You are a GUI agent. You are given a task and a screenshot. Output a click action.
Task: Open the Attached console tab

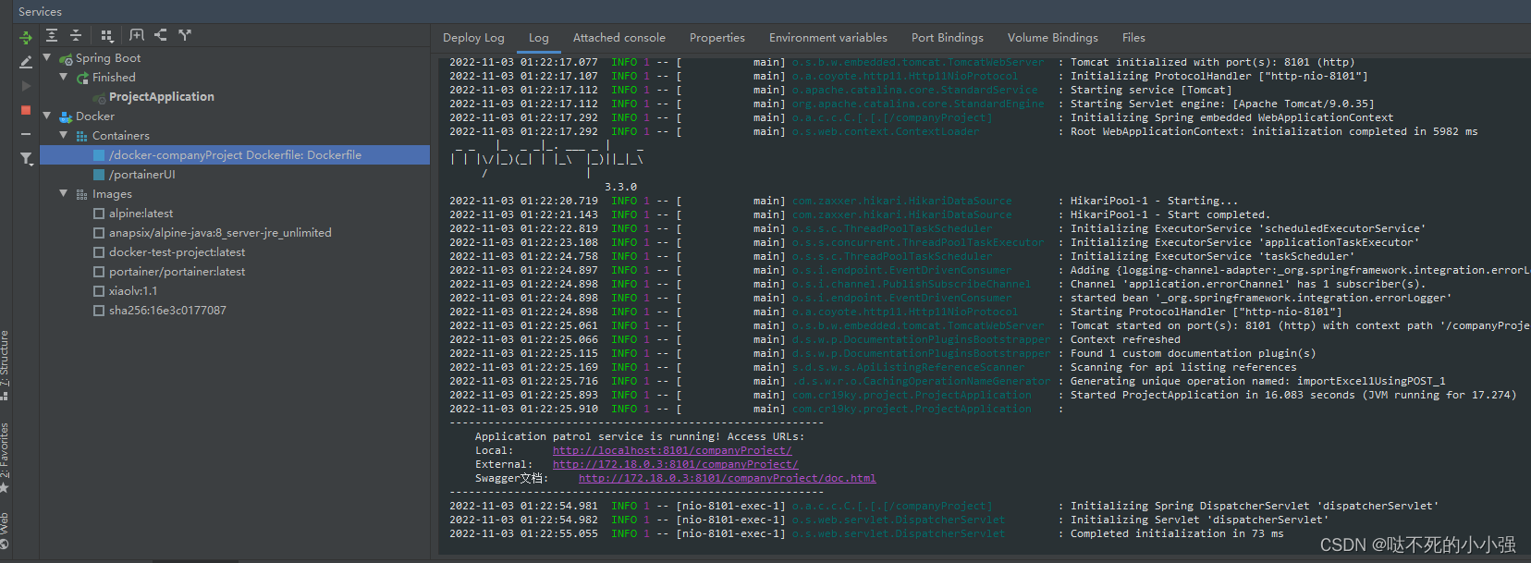[x=619, y=38]
